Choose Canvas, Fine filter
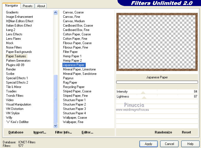This screenshot has width=201, height=148. coord(71,17)
